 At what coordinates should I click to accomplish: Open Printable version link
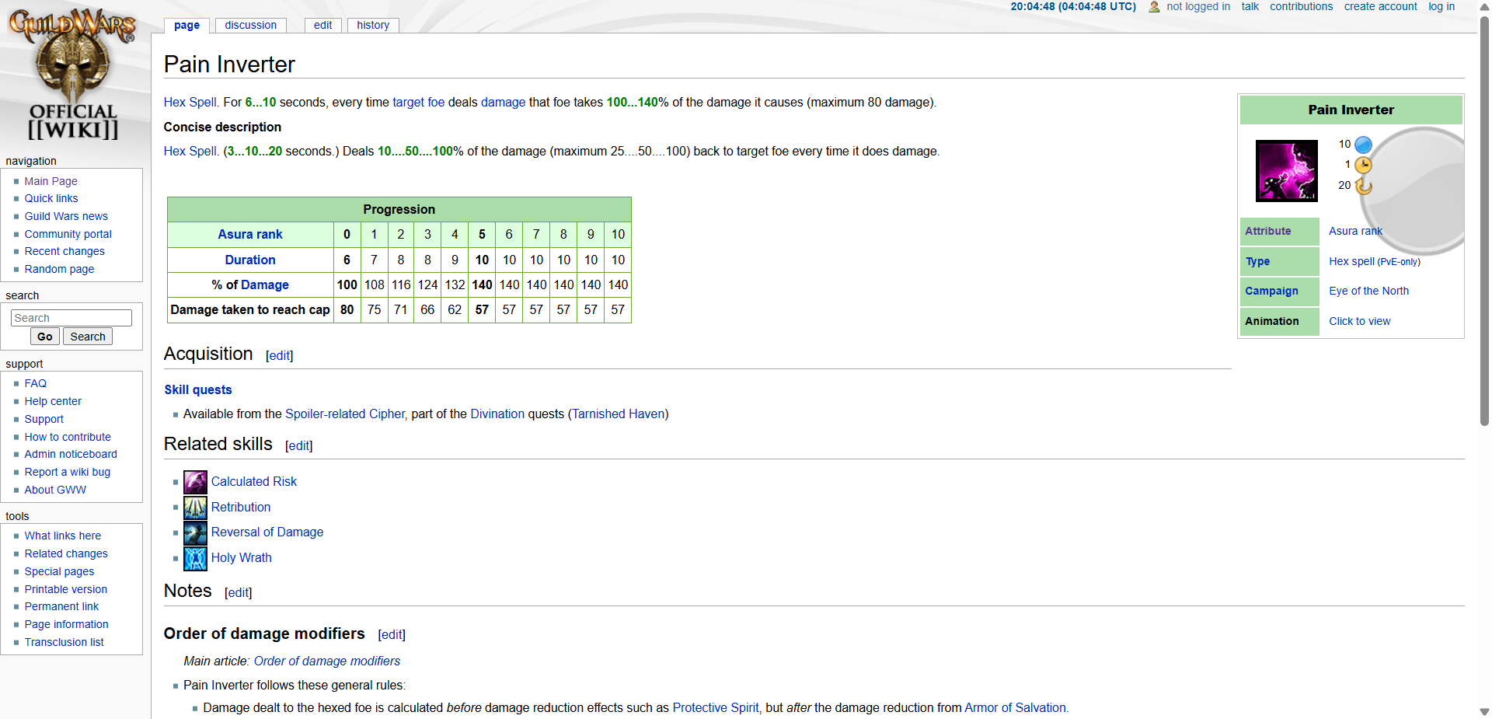click(x=65, y=589)
